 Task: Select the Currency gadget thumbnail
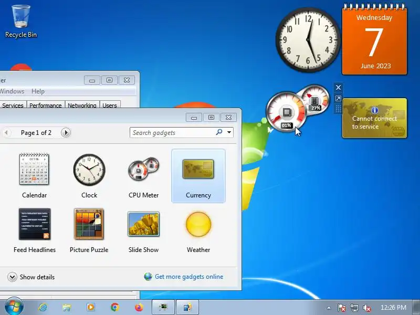point(198,169)
